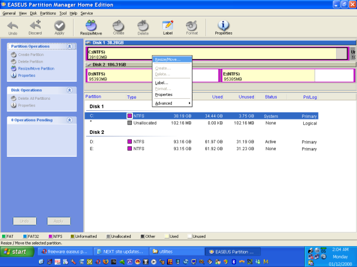Sort by the Unused column header
Image resolution: width=357 pixels, height=267 pixels.
pyautogui.click(x=246, y=97)
